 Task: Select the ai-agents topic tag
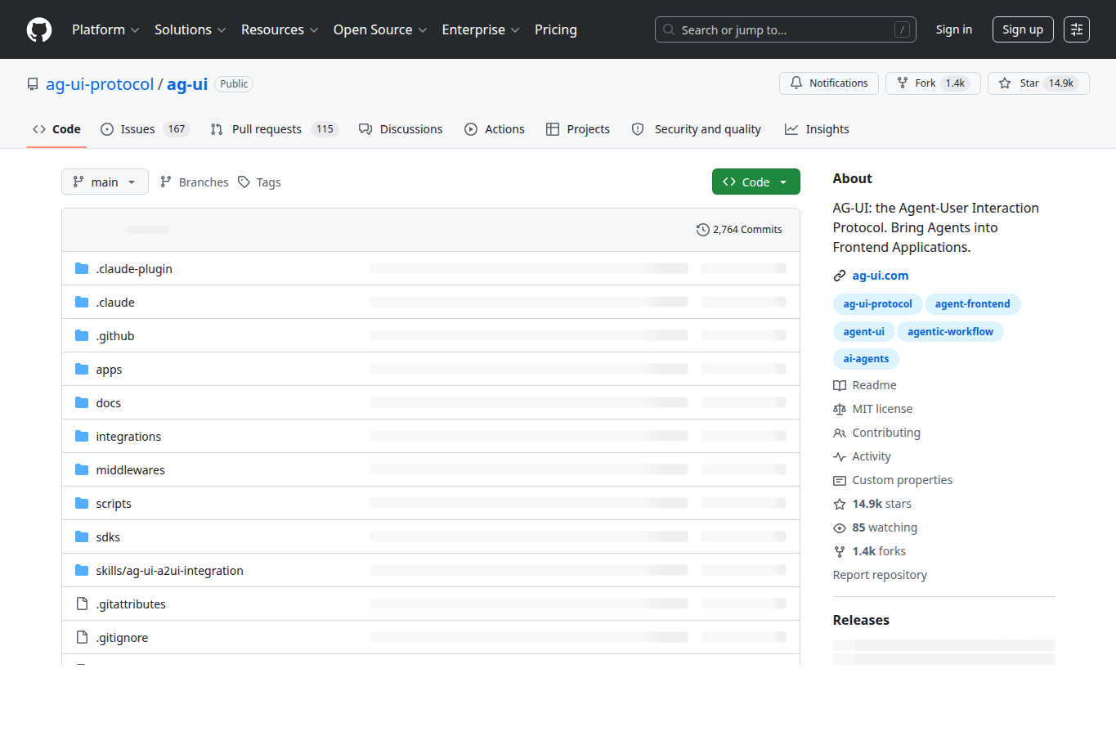coord(866,358)
